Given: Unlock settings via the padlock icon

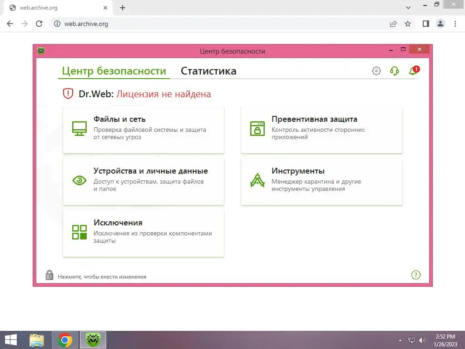Looking at the screenshot, I should point(49,275).
